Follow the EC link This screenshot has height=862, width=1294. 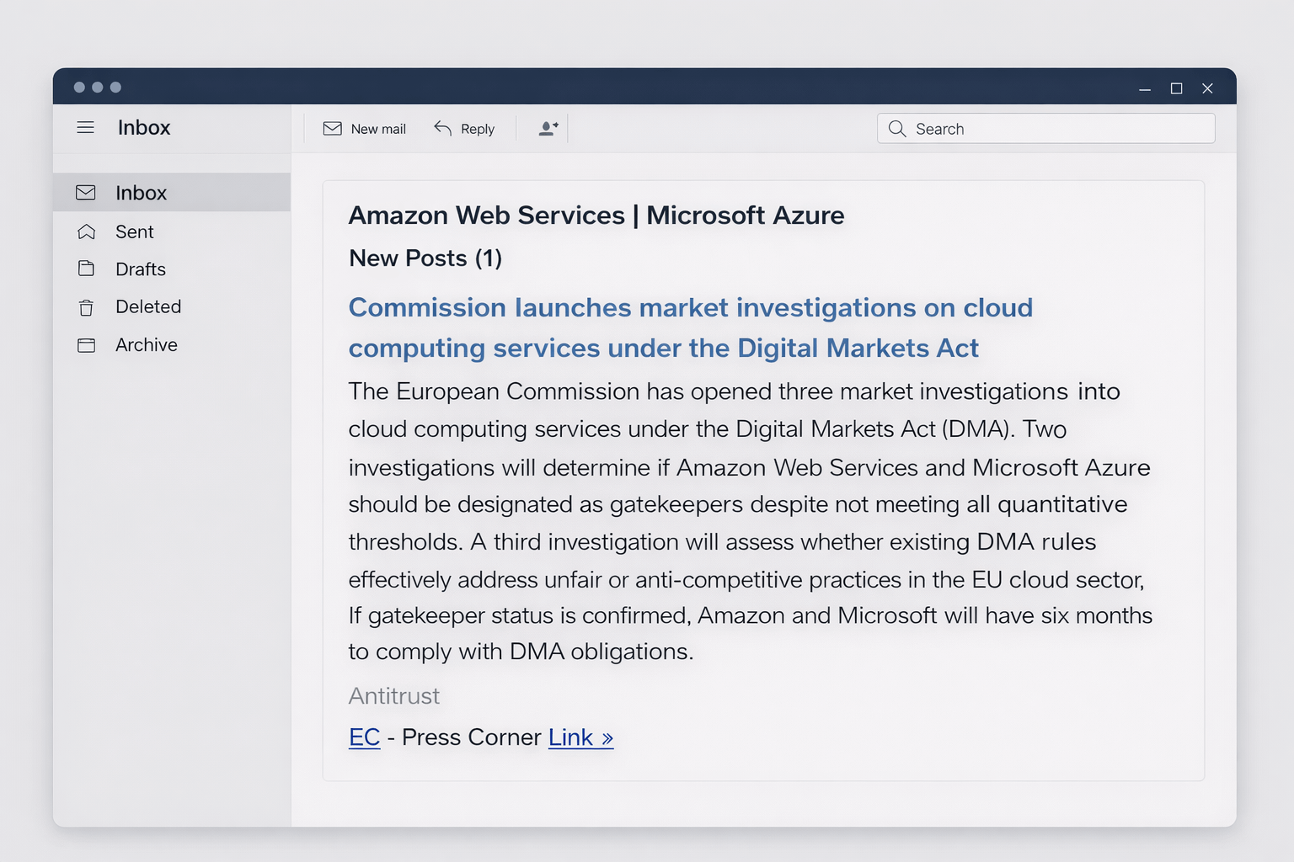[364, 737]
